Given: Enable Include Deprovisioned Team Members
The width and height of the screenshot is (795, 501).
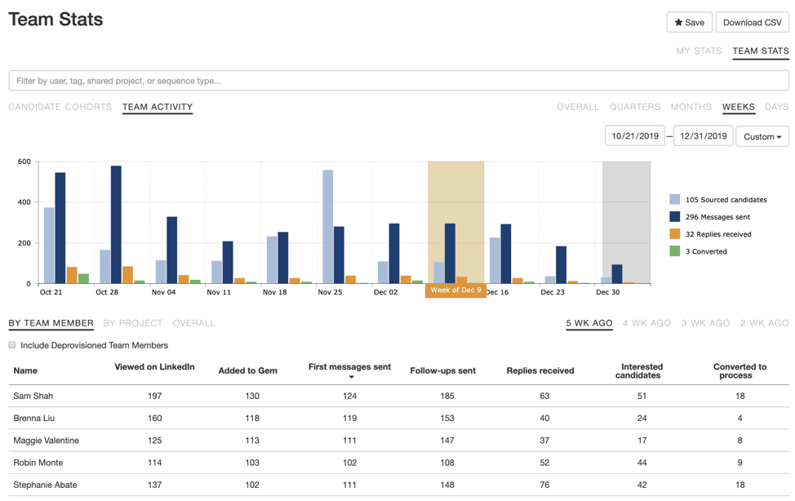Looking at the screenshot, I should (x=12, y=345).
